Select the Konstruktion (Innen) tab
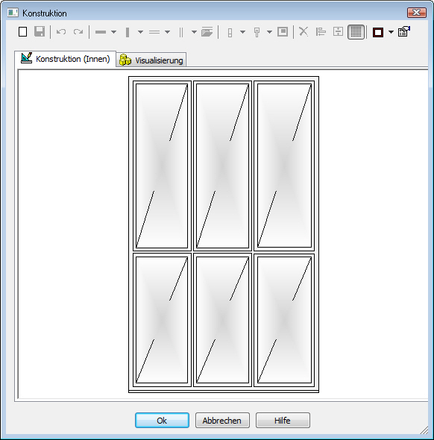This screenshot has height=440, width=434. pos(66,59)
